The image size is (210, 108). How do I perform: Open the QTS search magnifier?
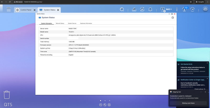(x=122, y=9)
